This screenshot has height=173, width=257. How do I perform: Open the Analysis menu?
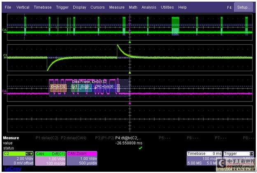149,7
